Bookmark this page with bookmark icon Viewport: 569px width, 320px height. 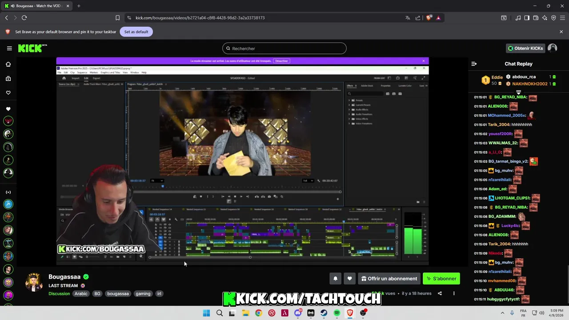117,18
